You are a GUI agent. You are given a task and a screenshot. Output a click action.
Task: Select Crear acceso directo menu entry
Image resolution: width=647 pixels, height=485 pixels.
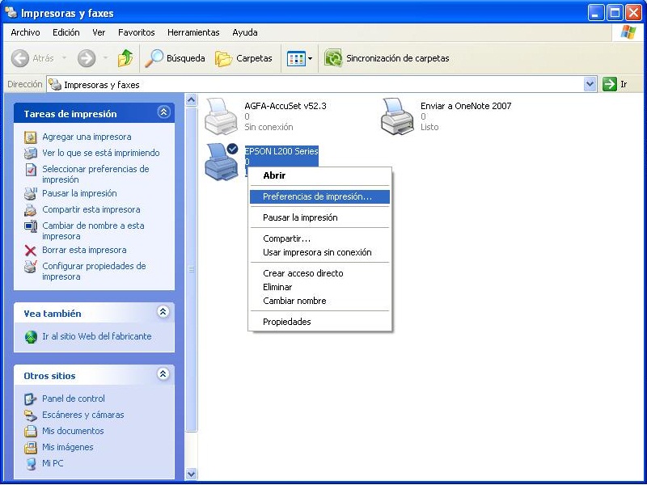(319, 273)
